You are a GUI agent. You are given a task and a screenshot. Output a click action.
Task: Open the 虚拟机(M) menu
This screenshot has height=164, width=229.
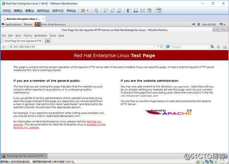[x=43, y=11]
